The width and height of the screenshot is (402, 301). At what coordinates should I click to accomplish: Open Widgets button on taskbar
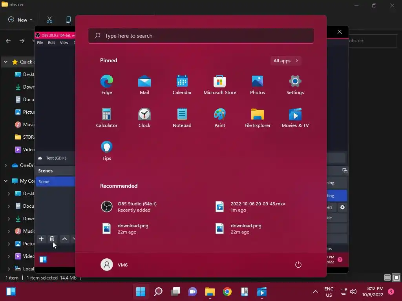(11, 292)
